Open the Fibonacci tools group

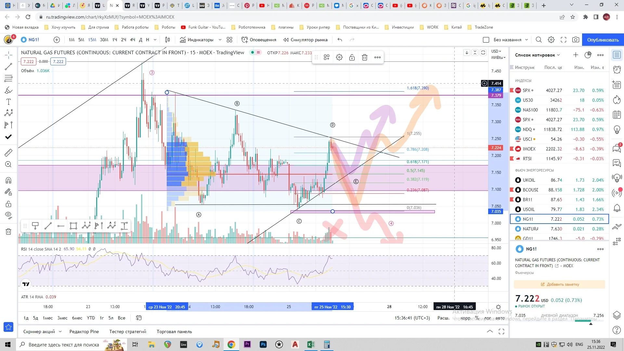[9, 78]
